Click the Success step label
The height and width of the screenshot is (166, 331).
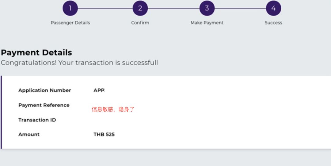pyautogui.click(x=273, y=23)
